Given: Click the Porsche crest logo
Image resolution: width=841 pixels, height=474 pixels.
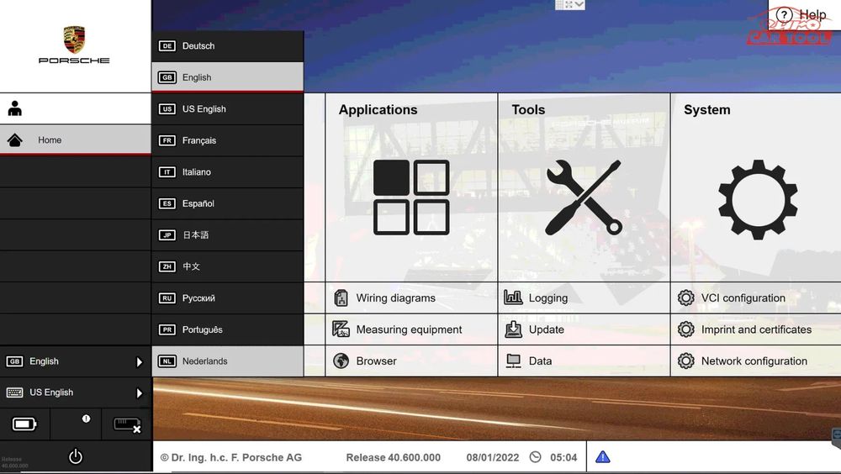Looking at the screenshot, I should [74, 39].
